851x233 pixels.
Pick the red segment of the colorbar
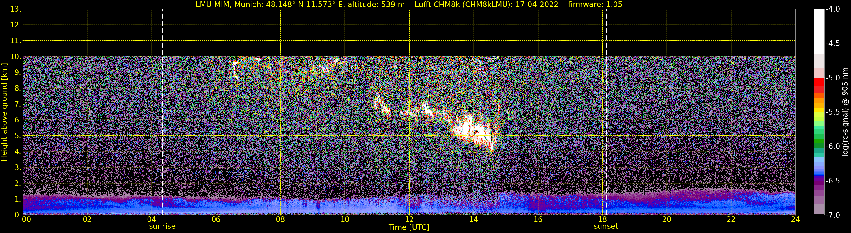pyautogui.click(x=819, y=82)
